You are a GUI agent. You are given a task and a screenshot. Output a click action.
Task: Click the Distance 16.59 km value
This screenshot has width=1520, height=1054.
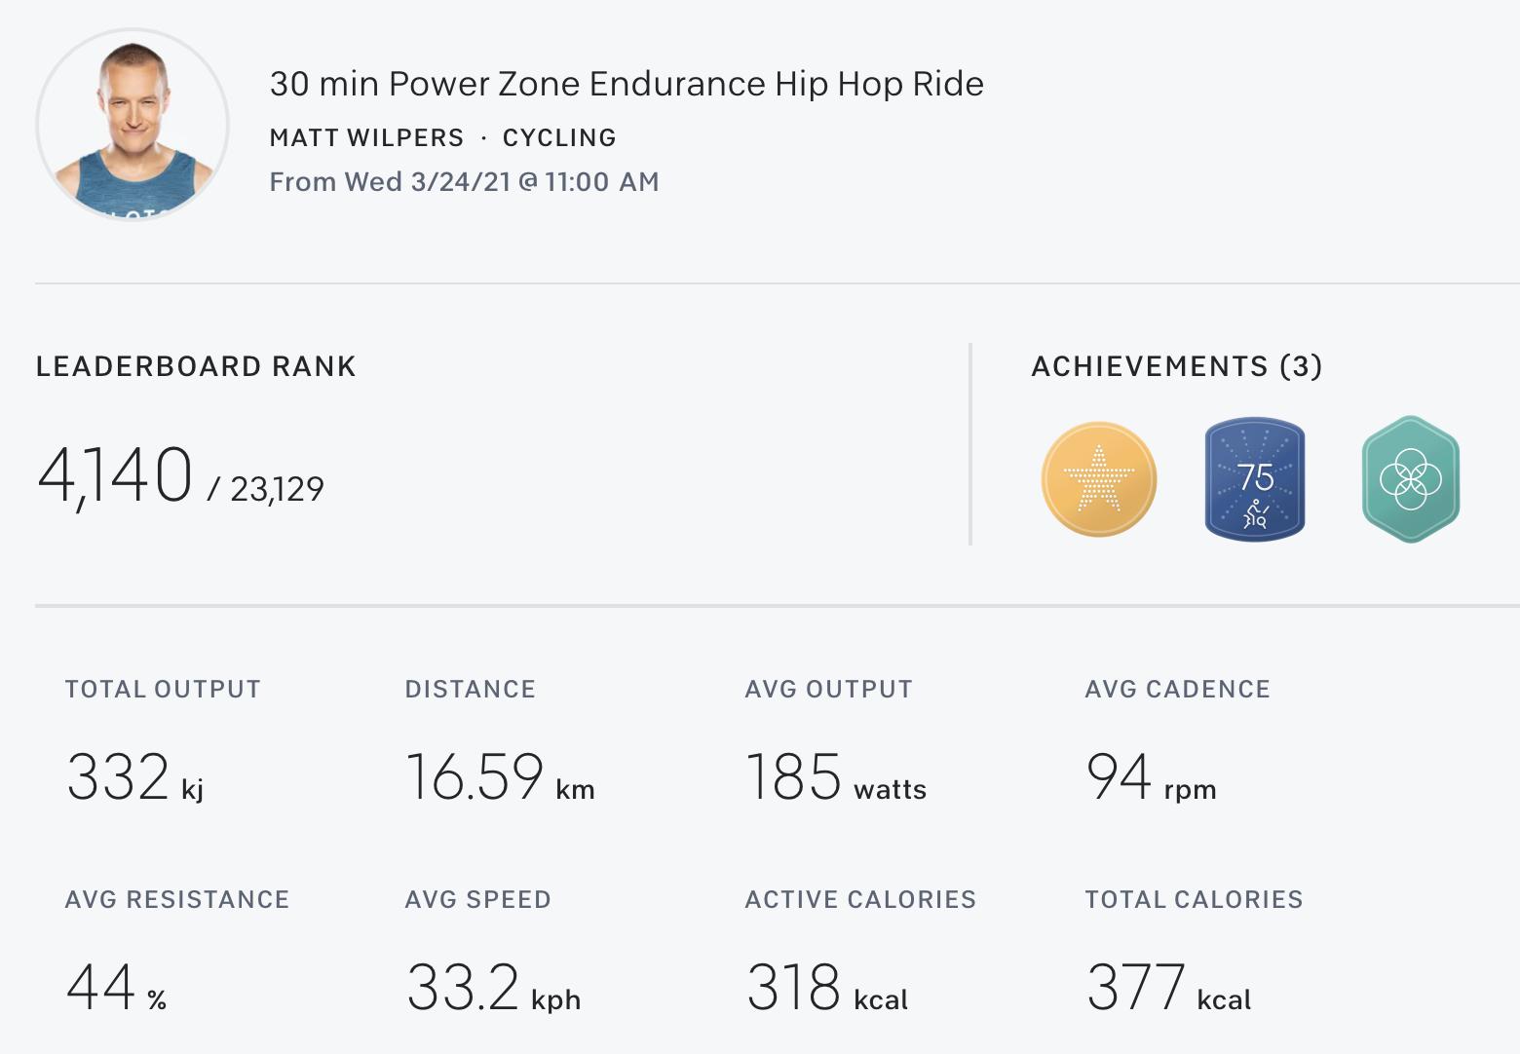(499, 777)
